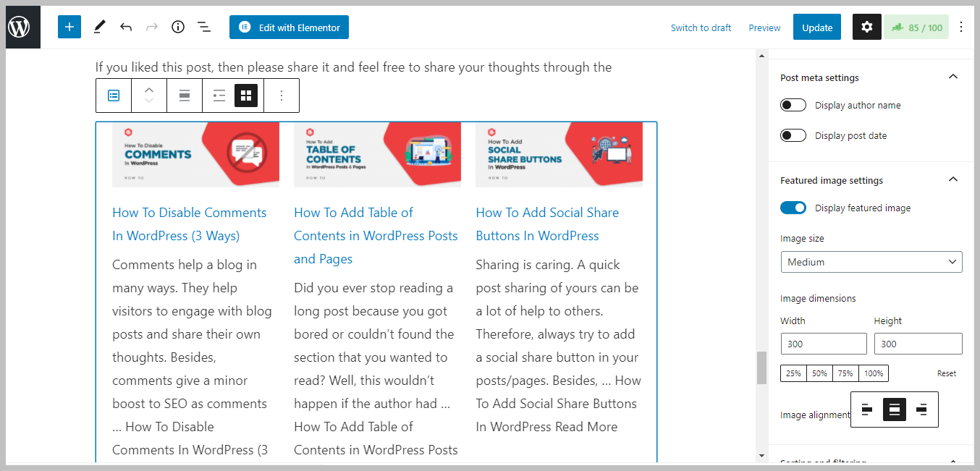
Task: Click sidebar scrollbar down arrow
Action: [761, 456]
